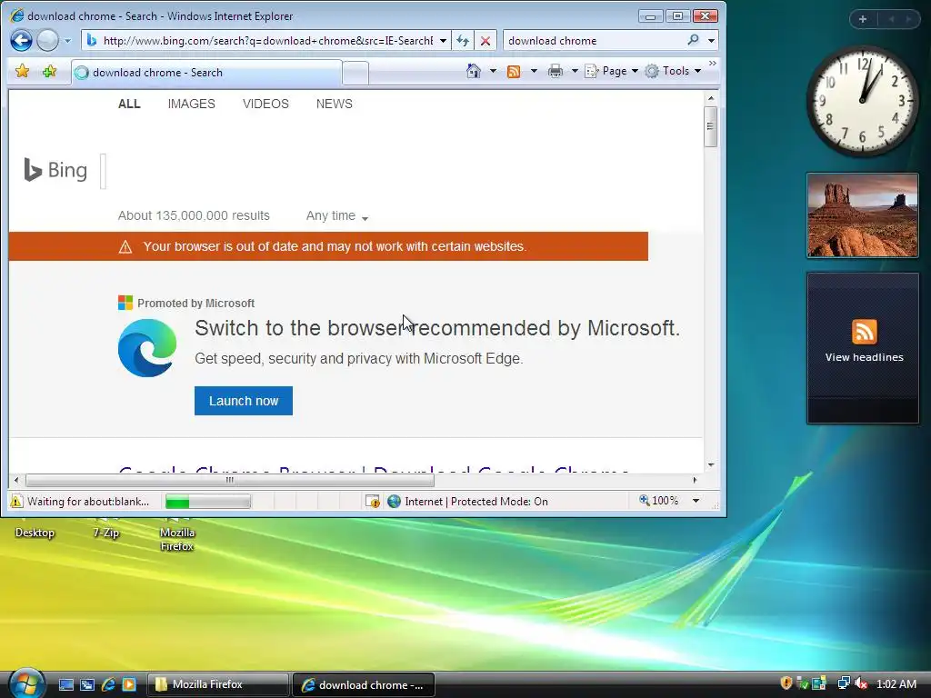Click the search magnifier icon
The height and width of the screenshot is (698, 931).
pyautogui.click(x=693, y=40)
